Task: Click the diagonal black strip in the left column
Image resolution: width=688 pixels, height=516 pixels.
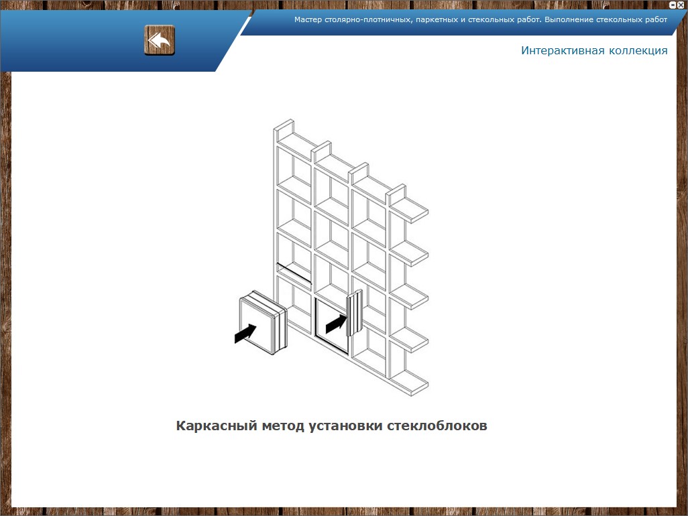Action: [x=294, y=273]
